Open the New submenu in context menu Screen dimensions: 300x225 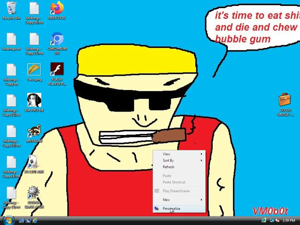[179, 200]
